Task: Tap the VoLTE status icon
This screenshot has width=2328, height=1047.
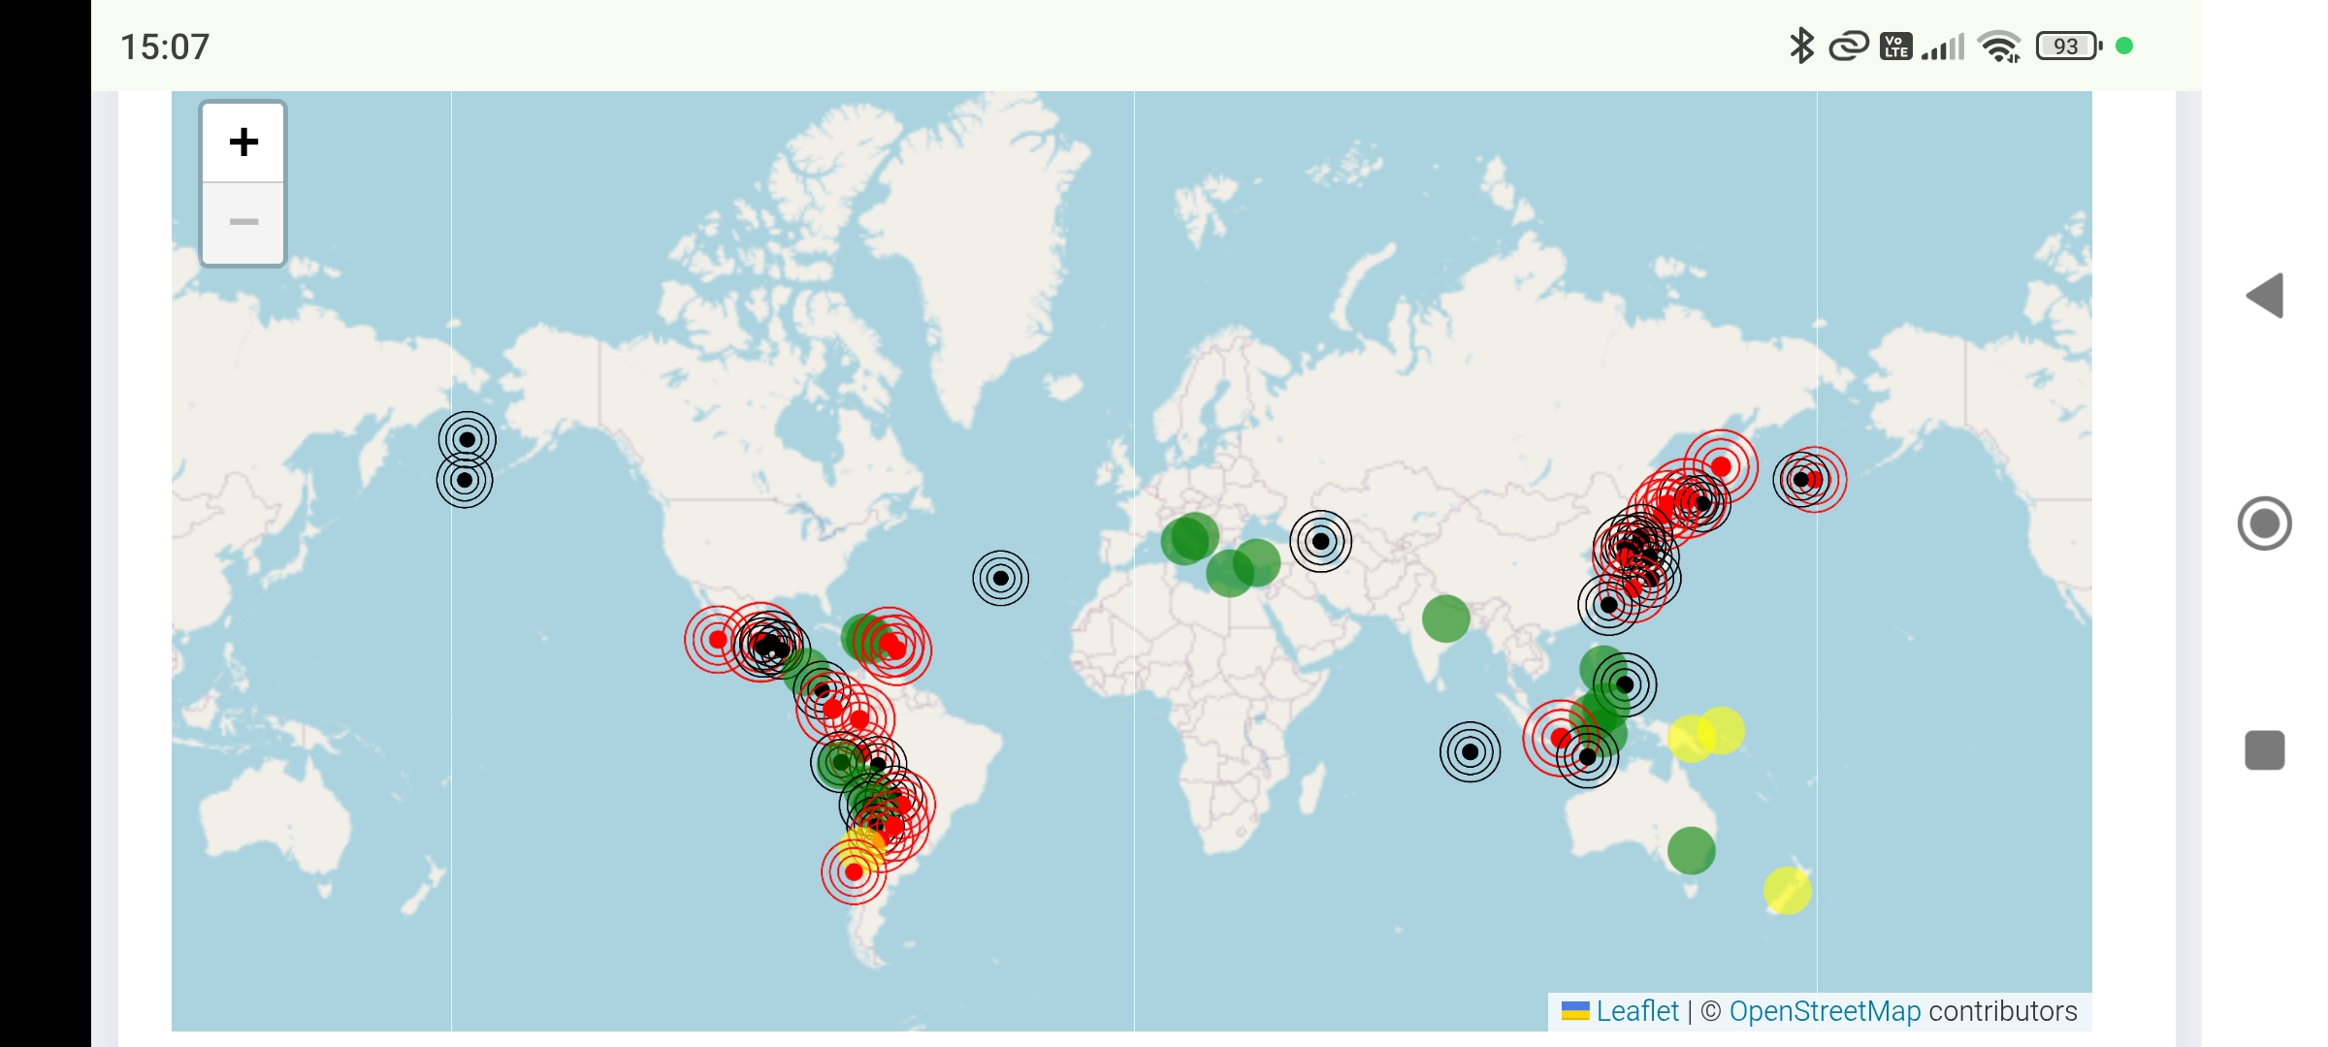Action: [1895, 46]
